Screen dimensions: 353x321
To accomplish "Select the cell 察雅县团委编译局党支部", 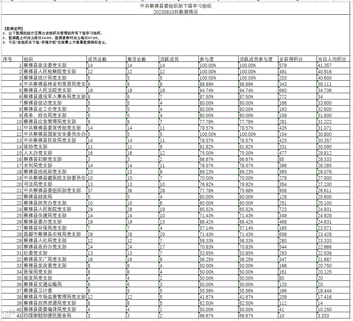I will [55, 309].
